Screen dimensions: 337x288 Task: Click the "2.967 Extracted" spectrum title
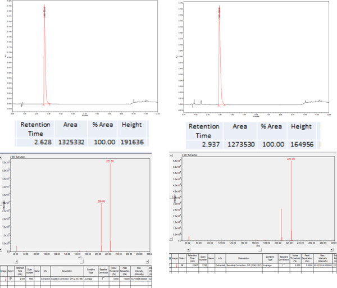pyautogui.click(x=189, y=155)
